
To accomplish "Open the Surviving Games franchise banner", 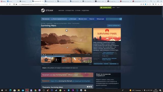I will (x=67, y=75).
